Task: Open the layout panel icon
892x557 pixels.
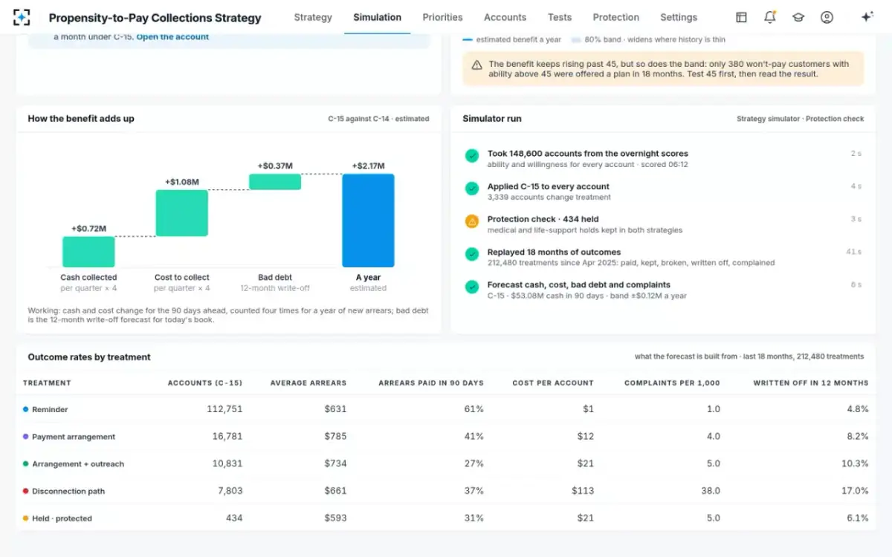Action: (741, 17)
